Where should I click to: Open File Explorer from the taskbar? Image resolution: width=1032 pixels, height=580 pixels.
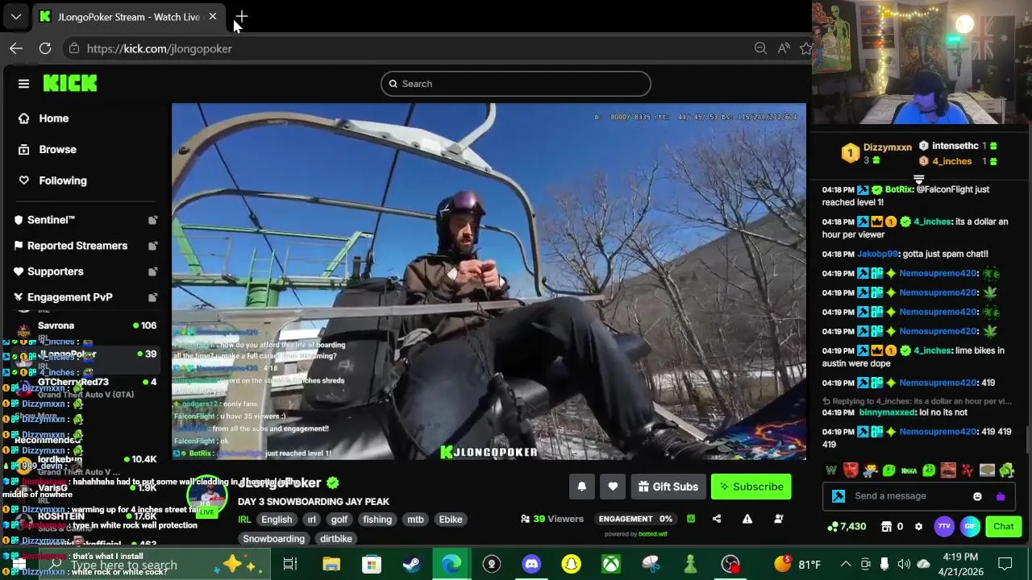[331, 564]
